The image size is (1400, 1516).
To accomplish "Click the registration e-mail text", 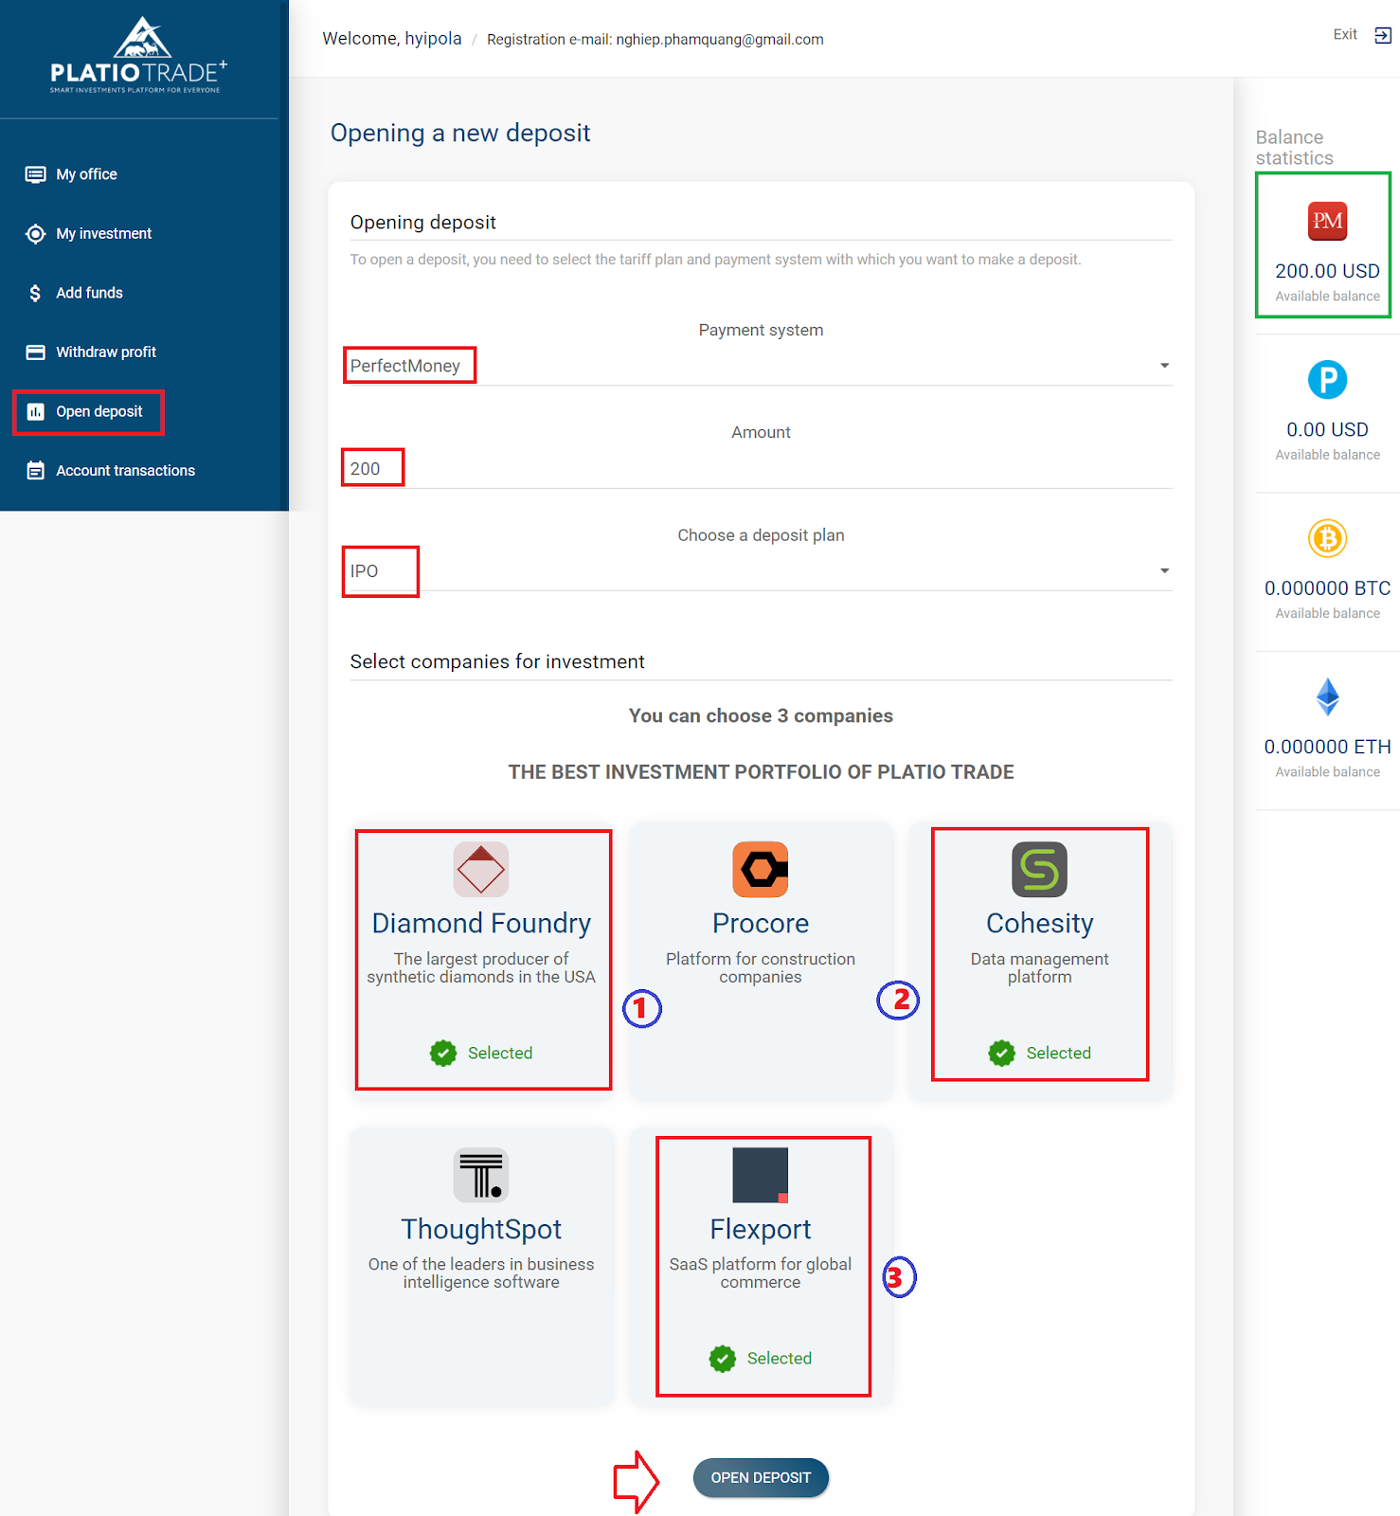I will click(x=655, y=40).
